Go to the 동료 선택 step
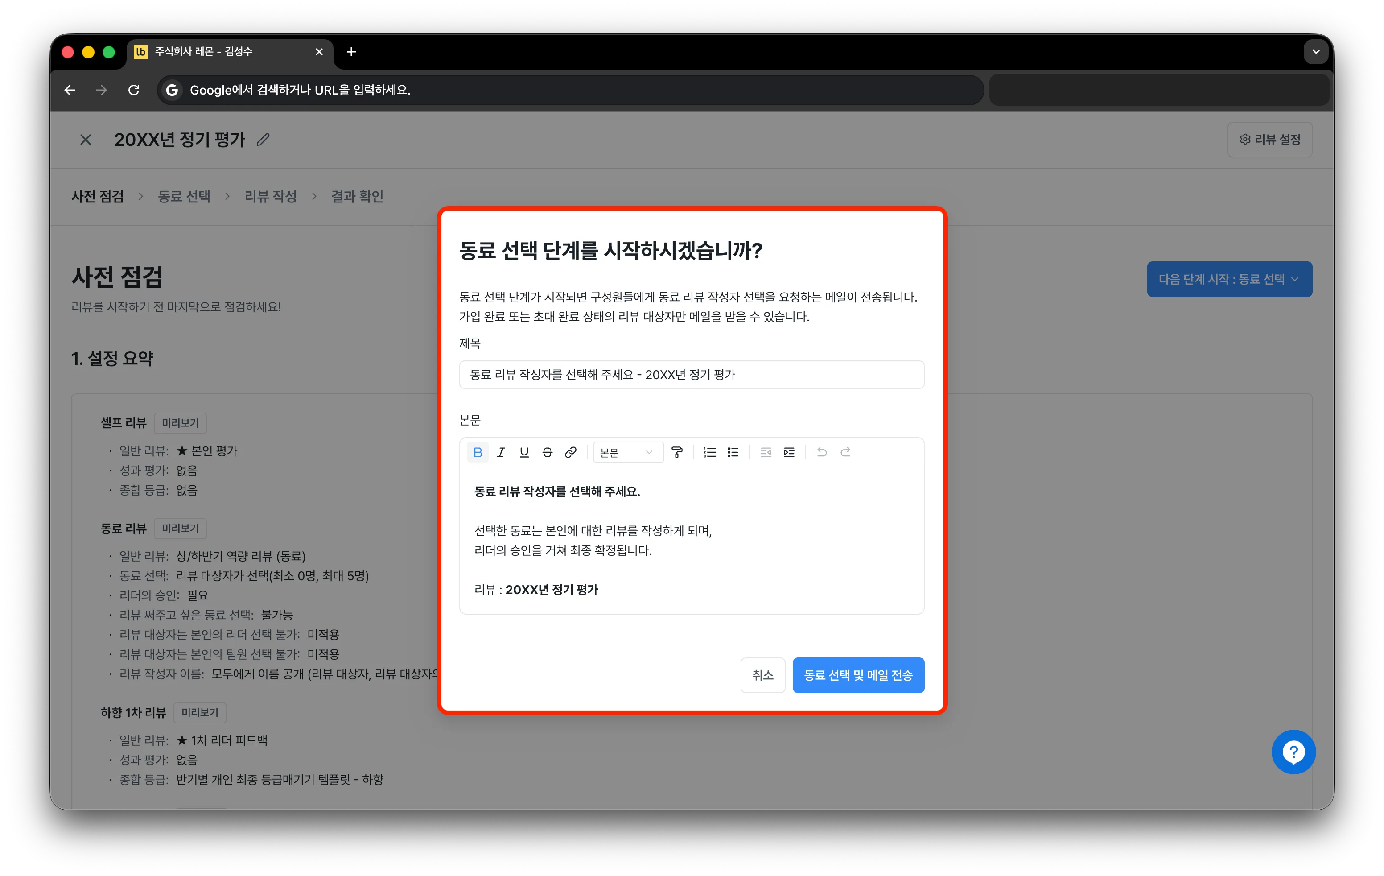The image size is (1384, 876). (x=184, y=197)
